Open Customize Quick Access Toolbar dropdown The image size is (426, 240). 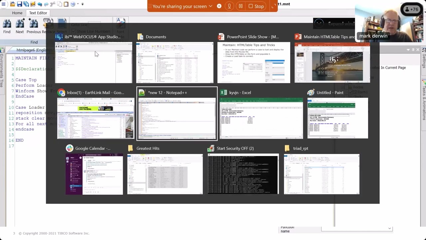[x=83, y=4]
